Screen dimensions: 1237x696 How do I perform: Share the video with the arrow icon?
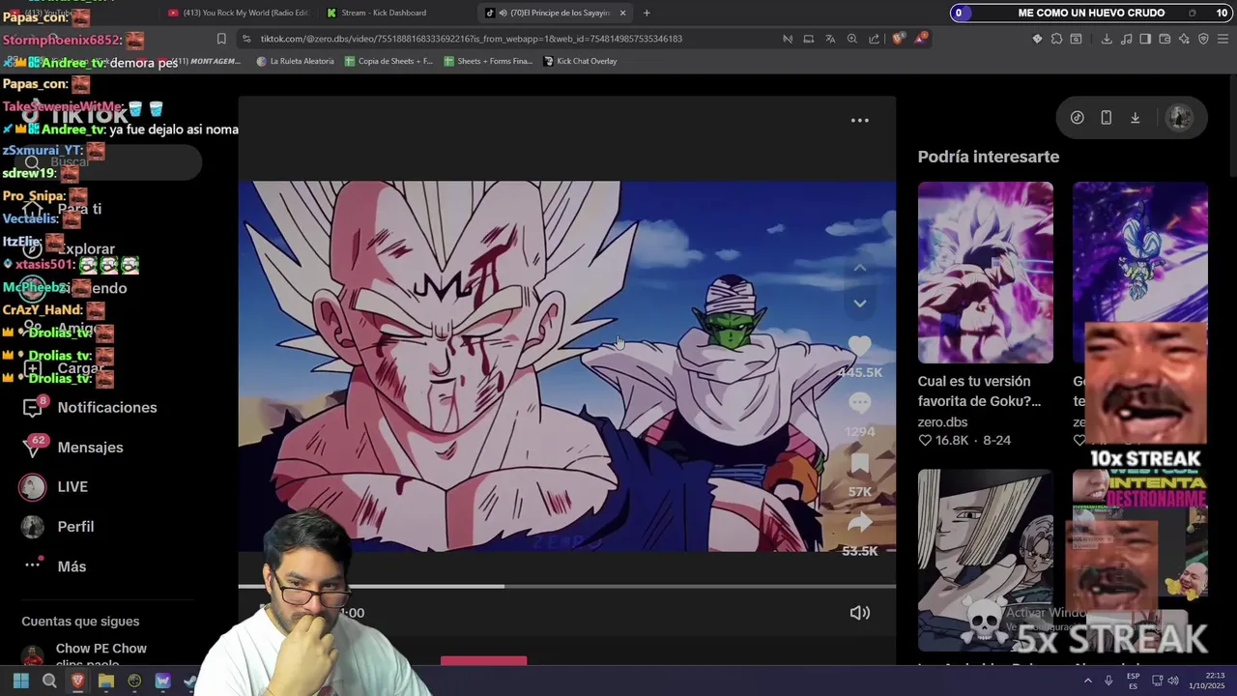(x=859, y=523)
